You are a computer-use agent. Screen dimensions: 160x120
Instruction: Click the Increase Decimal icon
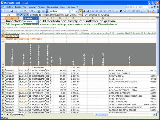tap(125, 11)
